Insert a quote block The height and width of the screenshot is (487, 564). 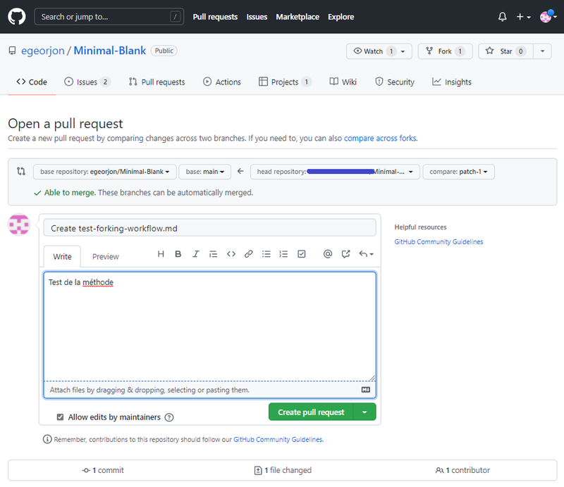point(213,254)
